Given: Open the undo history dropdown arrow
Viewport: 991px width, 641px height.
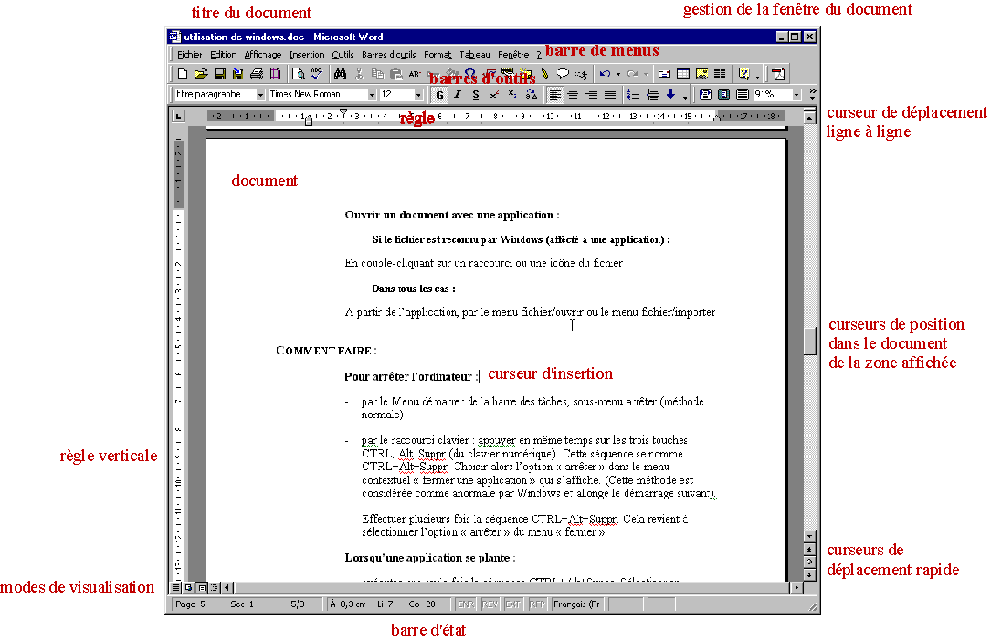Looking at the screenshot, I should click(618, 75).
